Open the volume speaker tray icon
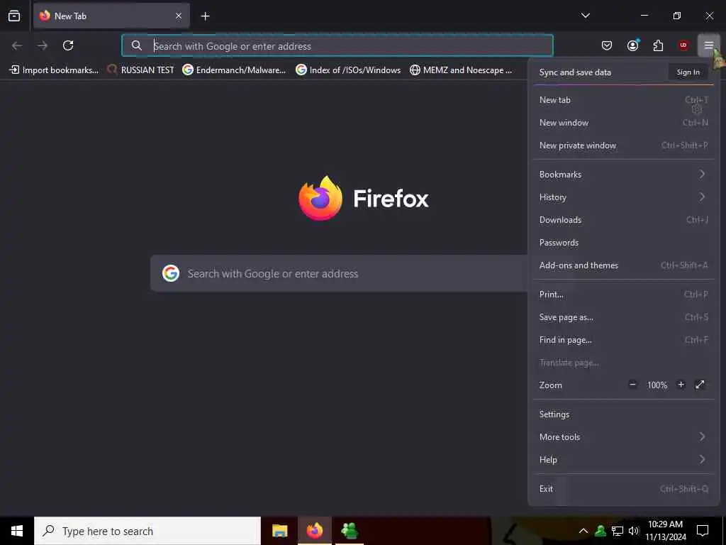 coord(633,531)
